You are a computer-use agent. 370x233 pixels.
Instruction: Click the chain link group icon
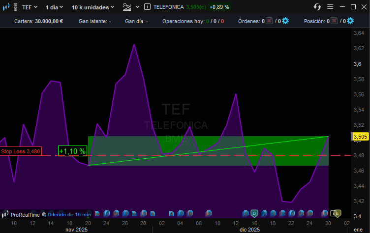(16, 7)
